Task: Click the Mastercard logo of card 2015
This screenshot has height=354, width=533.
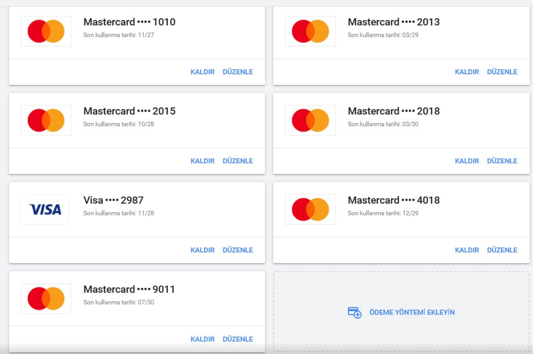Action: coord(46,120)
